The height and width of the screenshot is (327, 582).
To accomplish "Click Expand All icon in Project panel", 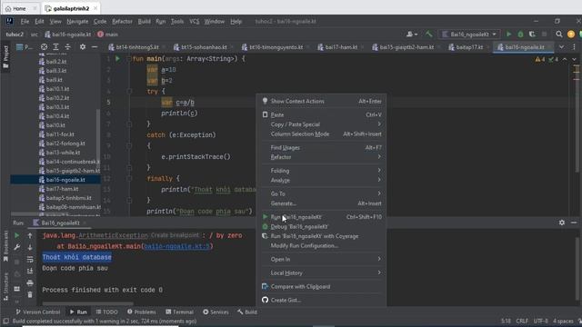I will pos(55,47).
